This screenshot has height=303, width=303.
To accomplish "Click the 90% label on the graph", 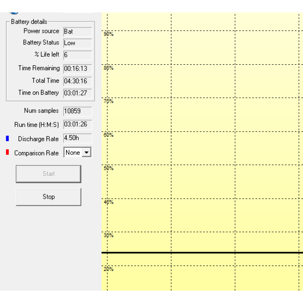I will 108,34.
